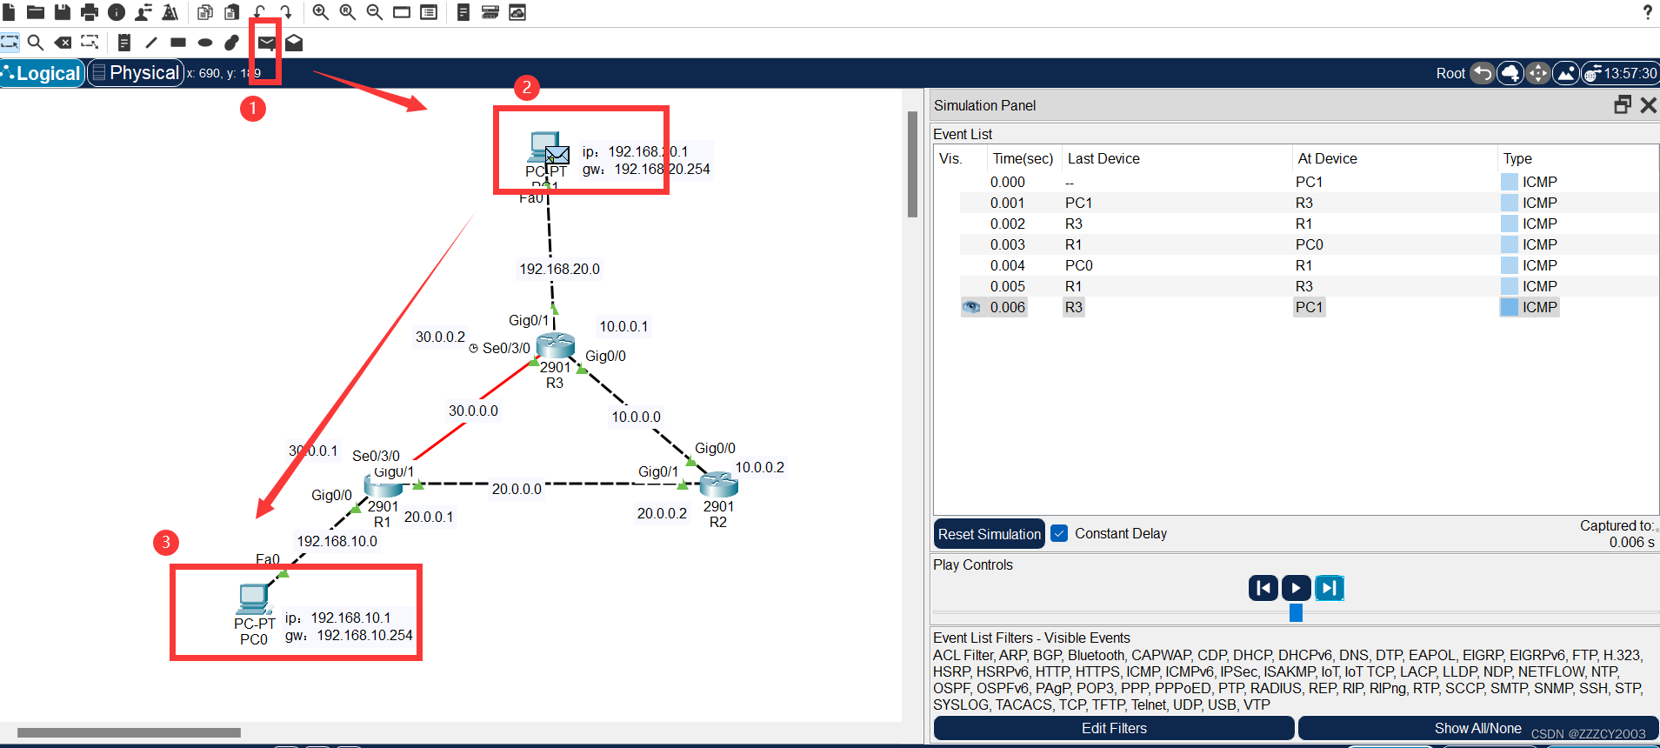The width and height of the screenshot is (1660, 748).
Task: Select the Draw Ellipse tool
Action: click(x=205, y=43)
